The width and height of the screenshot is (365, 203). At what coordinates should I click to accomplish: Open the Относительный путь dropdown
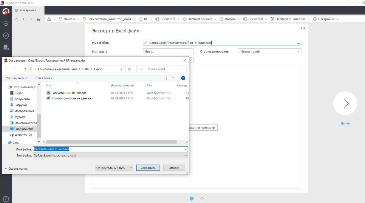(114, 168)
